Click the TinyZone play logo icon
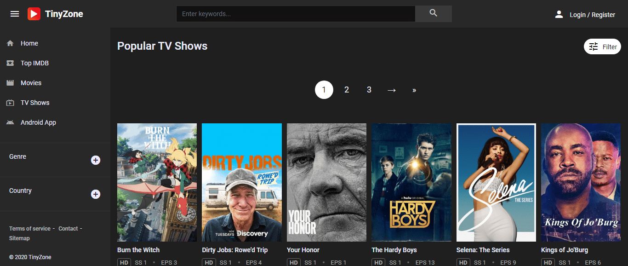Screen dimensions: 628x266 [34, 14]
